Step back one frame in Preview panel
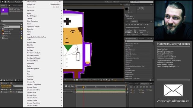The image size is (193, 108). click(129, 24)
